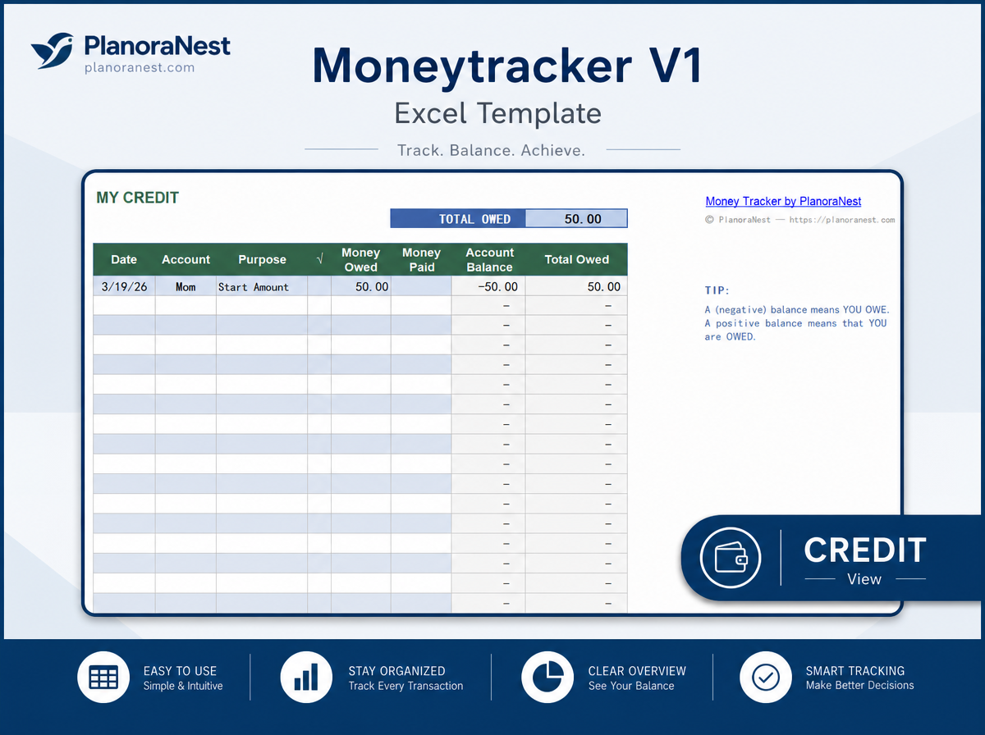
Task: Select the Start Amount purpose cell
Action: tap(262, 286)
